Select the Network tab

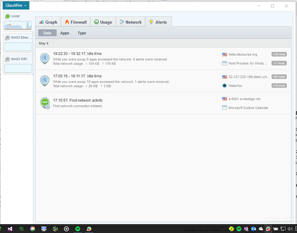pos(130,22)
